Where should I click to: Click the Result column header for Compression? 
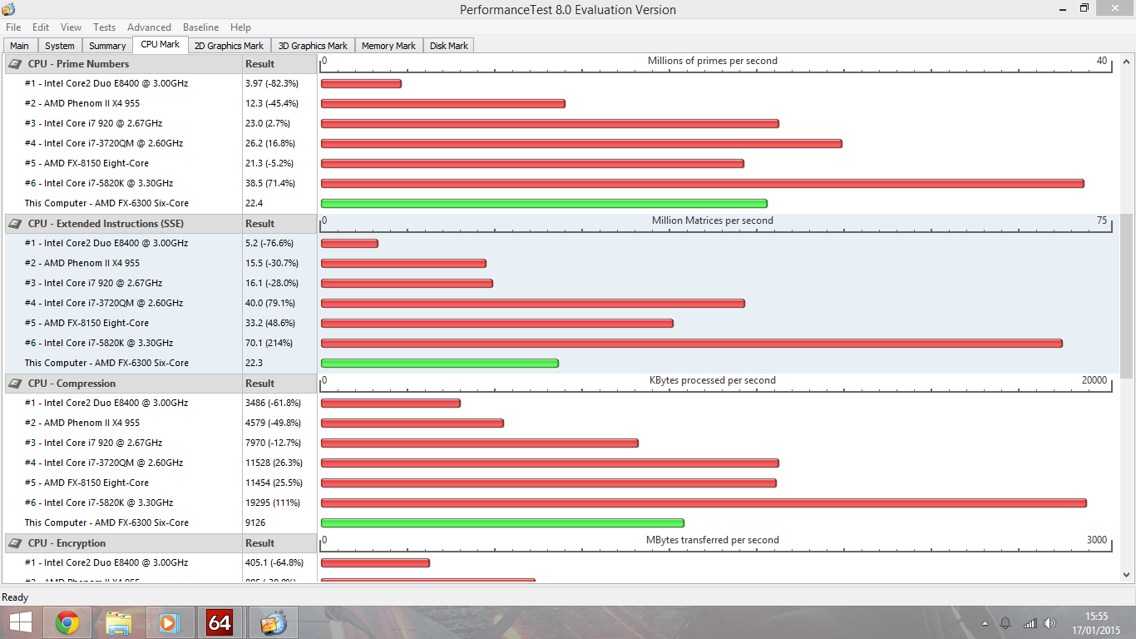click(279, 383)
